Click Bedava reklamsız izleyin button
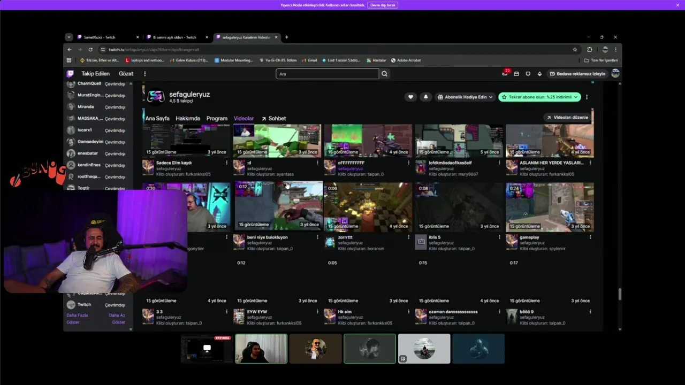685x385 pixels. [x=577, y=74]
